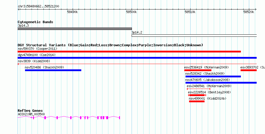Image resolution: width=265 pixels, height=134 pixels.
Task: Click the last magenta exon of ACOX2
Action: click(119, 118)
